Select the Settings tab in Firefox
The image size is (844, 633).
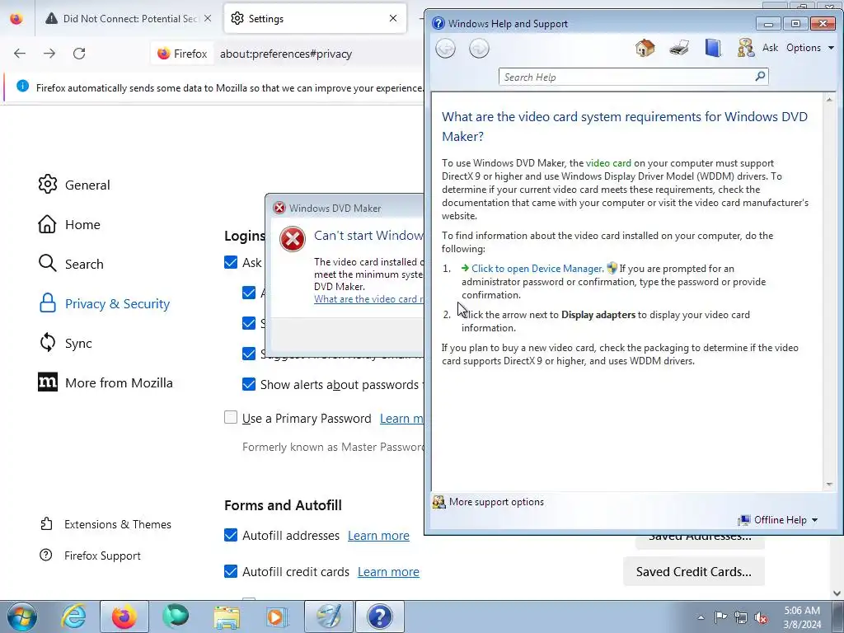315,18
